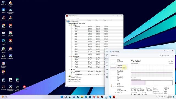Viewport: 176px width, 99px height.
Task: Open the Services page in Task Manager sidebar
Action: pyautogui.click(x=107, y=77)
